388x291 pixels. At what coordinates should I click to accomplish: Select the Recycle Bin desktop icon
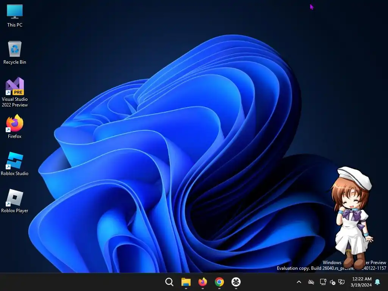pos(15,53)
